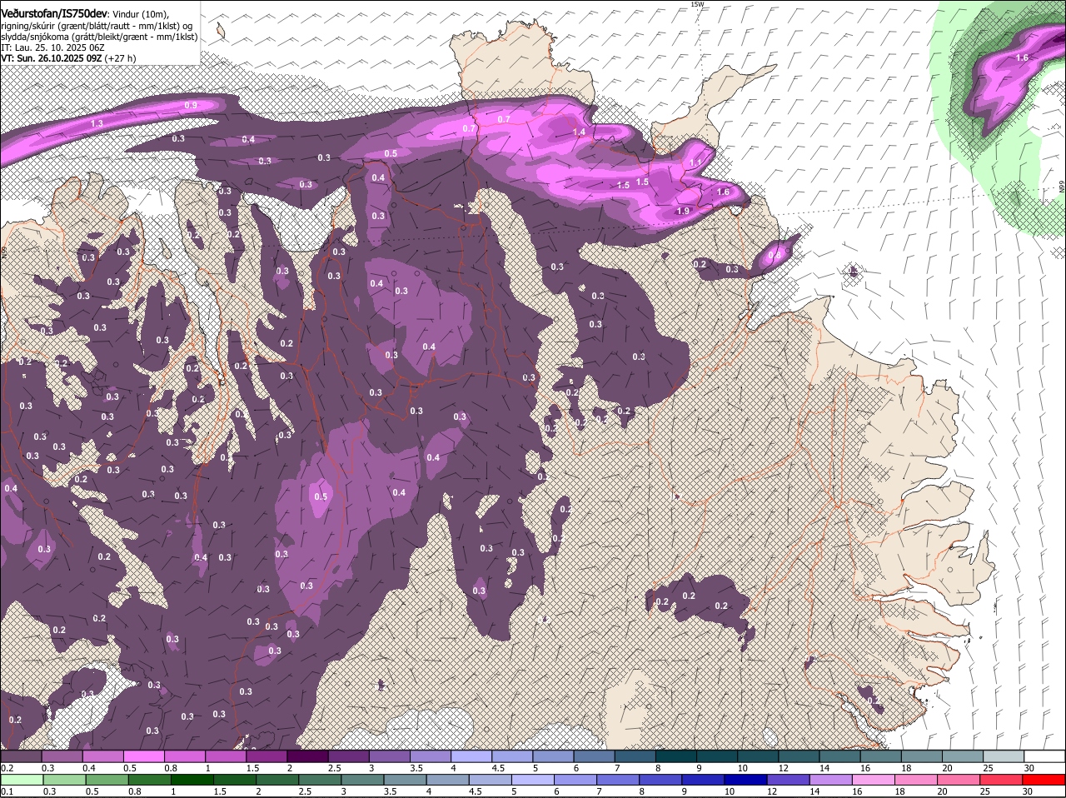Click the '30' label in upper legend row
This screenshot has width=1066, height=798.
pyautogui.click(x=1029, y=767)
